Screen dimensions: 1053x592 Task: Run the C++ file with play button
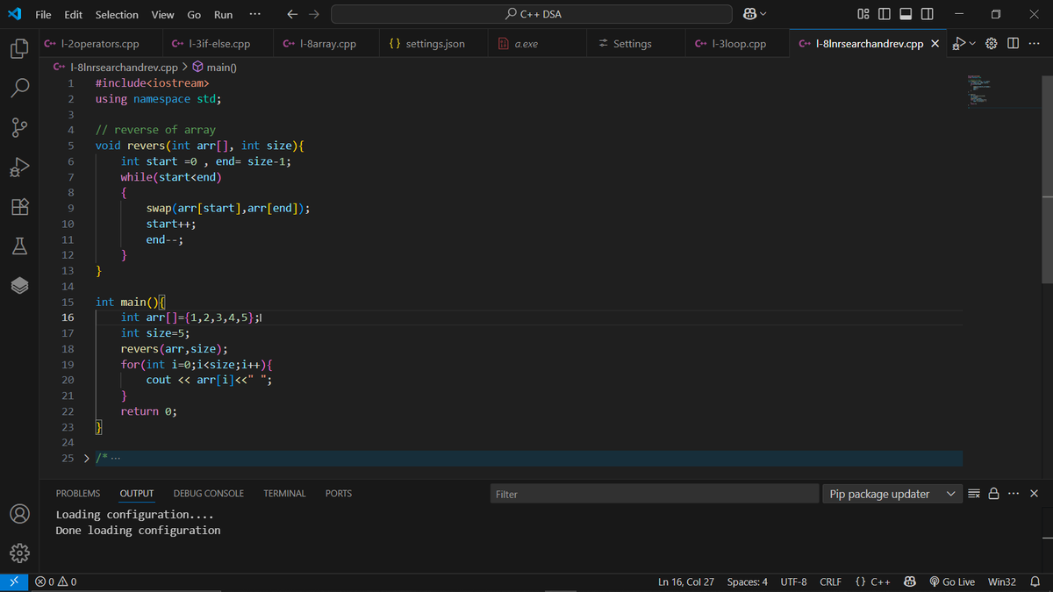click(959, 44)
